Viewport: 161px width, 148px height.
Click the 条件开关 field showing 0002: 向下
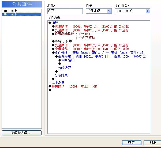click(x=132, y=11)
